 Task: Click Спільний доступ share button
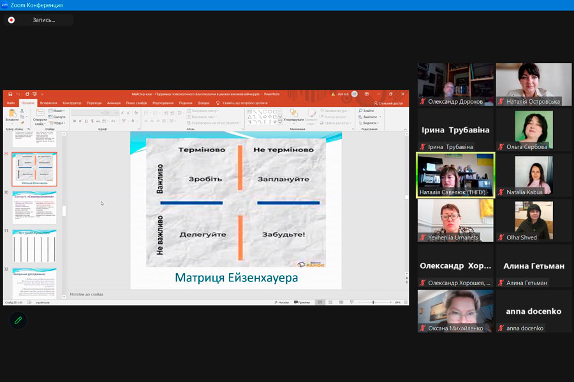pyautogui.click(x=388, y=103)
